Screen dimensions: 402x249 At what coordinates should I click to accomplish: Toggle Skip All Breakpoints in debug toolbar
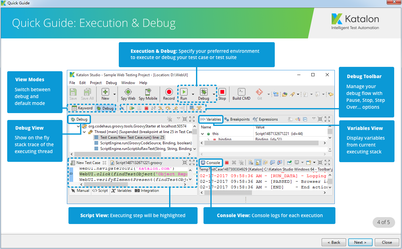pyautogui.click(x=122, y=108)
